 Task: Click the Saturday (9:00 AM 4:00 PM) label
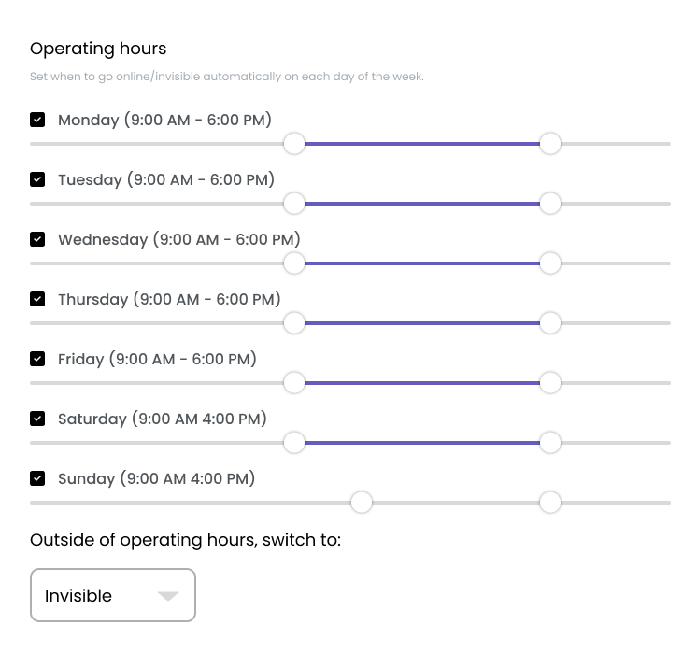(x=163, y=419)
